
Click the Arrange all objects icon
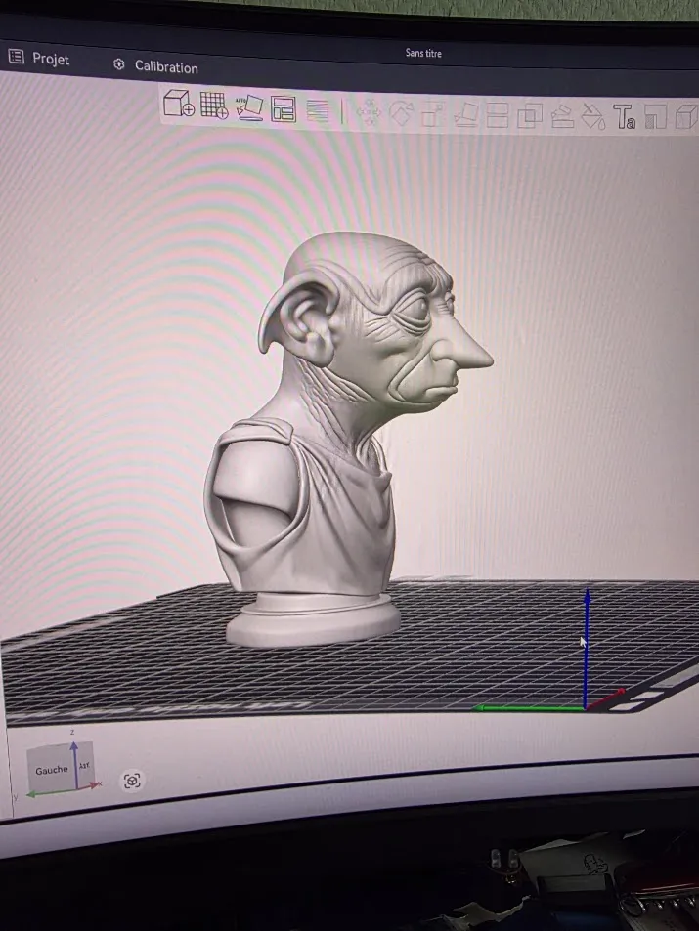point(283,109)
